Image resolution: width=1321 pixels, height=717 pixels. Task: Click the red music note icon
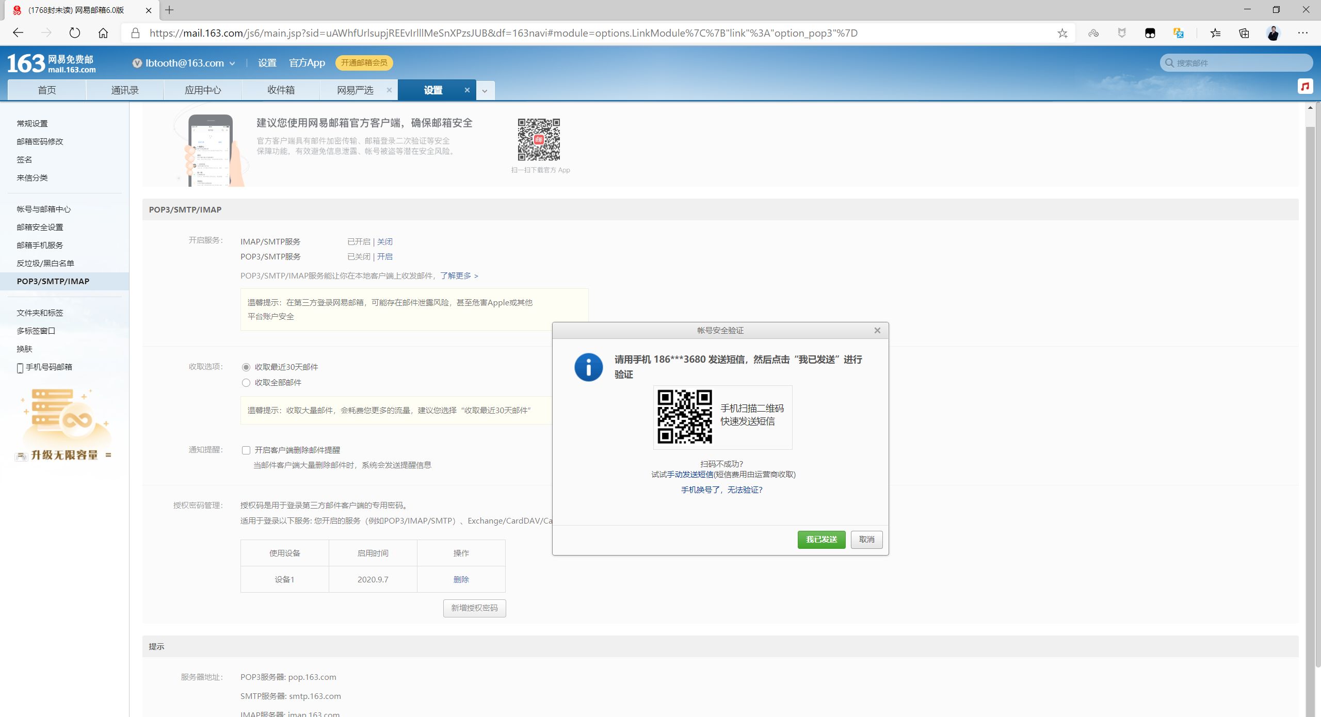click(1304, 86)
